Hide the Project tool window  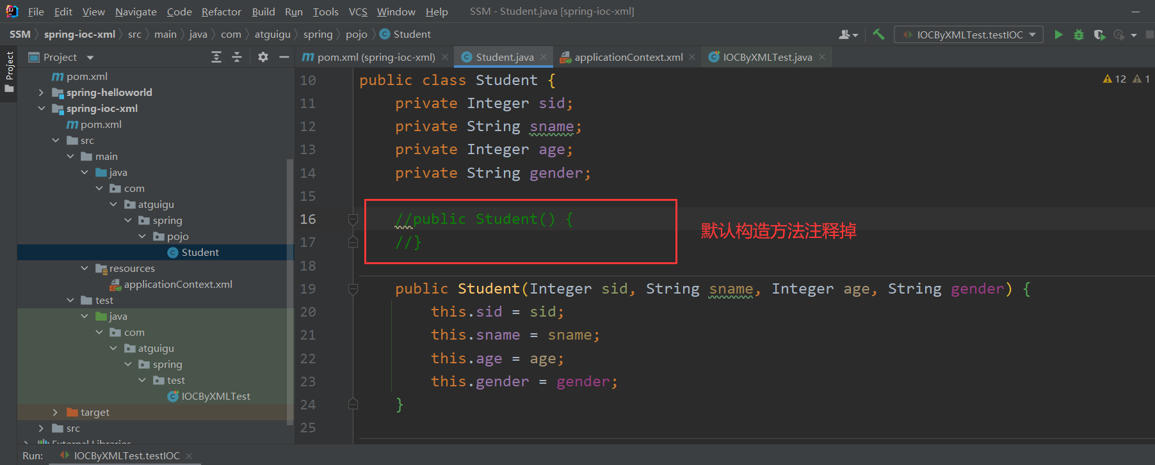point(284,58)
